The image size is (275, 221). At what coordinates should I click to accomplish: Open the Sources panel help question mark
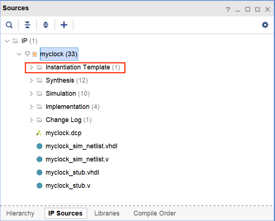(x=228, y=9)
